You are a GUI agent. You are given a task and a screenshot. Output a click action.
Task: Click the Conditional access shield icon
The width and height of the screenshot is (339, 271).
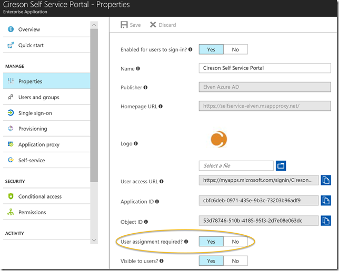tap(11, 196)
